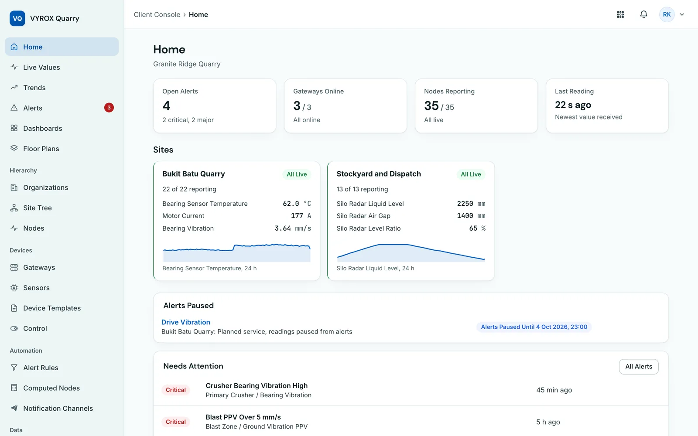
Task: Click Stockyard and Dispatch All Live badge
Action: point(471,174)
